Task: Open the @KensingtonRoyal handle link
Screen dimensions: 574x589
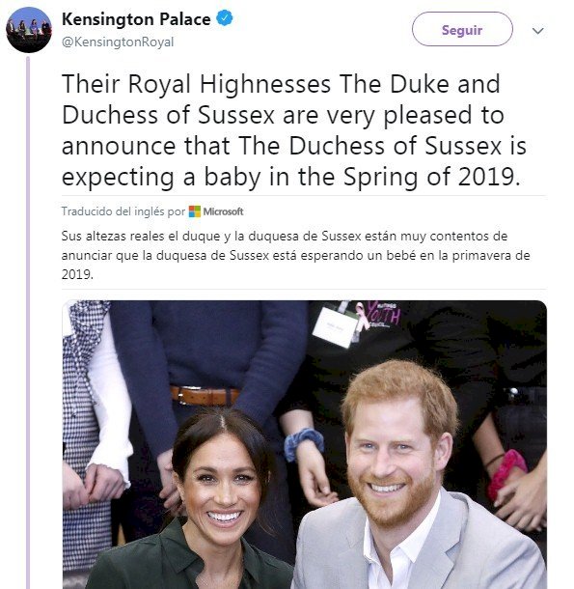Action: click(x=118, y=42)
